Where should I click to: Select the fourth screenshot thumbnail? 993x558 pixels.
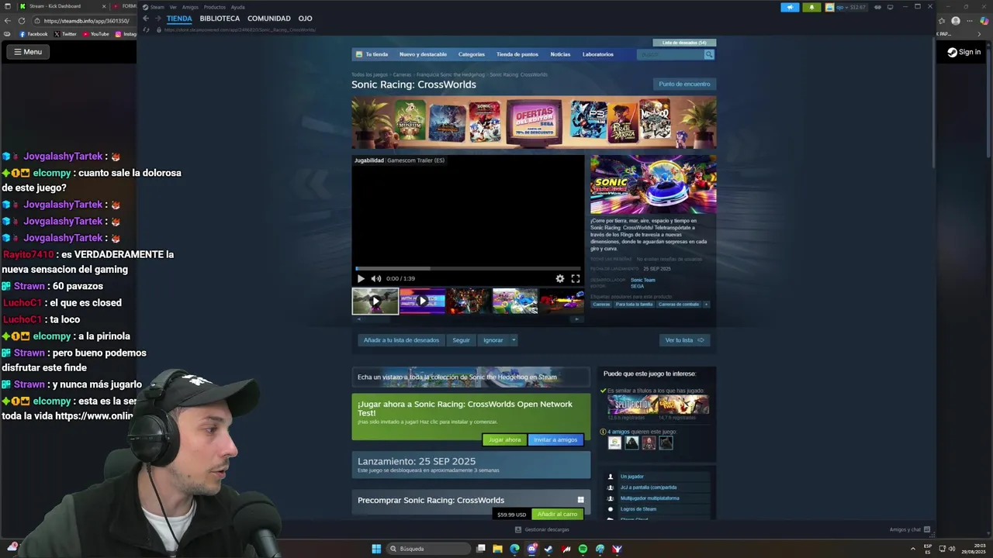pos(515,301)
